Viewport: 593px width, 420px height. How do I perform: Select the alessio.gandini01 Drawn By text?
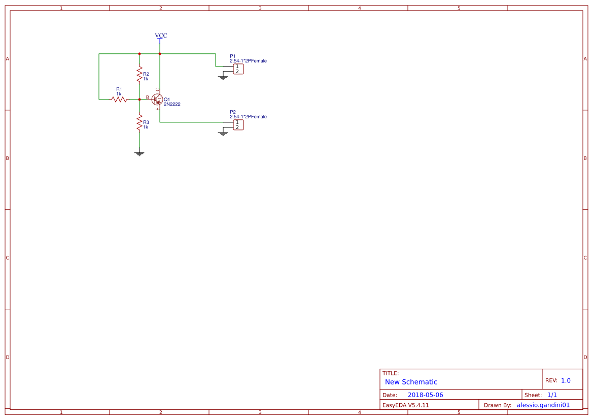click(x=544, y=405)
